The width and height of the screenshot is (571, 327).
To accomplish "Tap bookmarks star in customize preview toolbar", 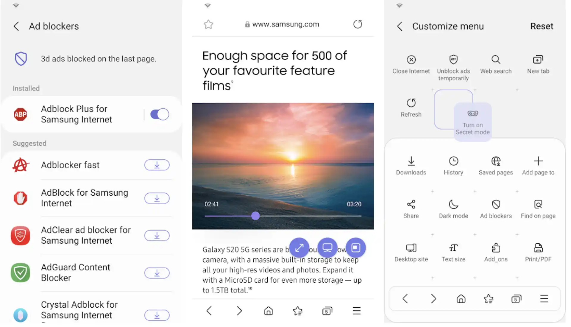I will 489,299.
